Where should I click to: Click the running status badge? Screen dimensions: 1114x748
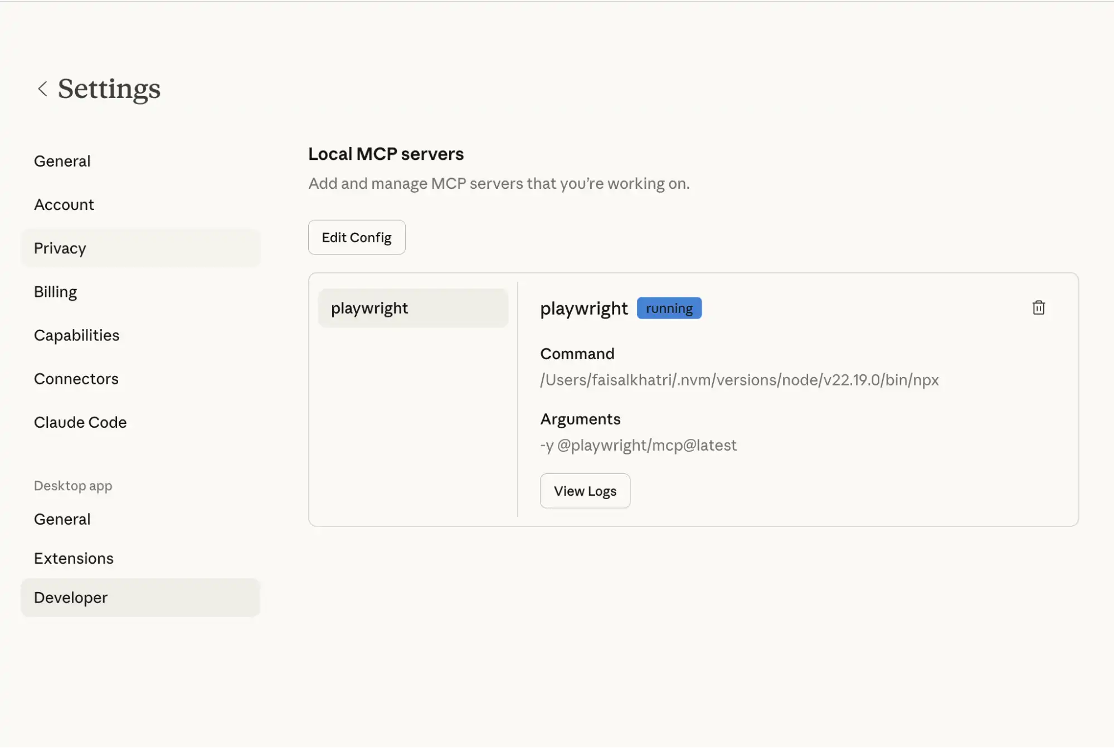click(x=669, y=307)
